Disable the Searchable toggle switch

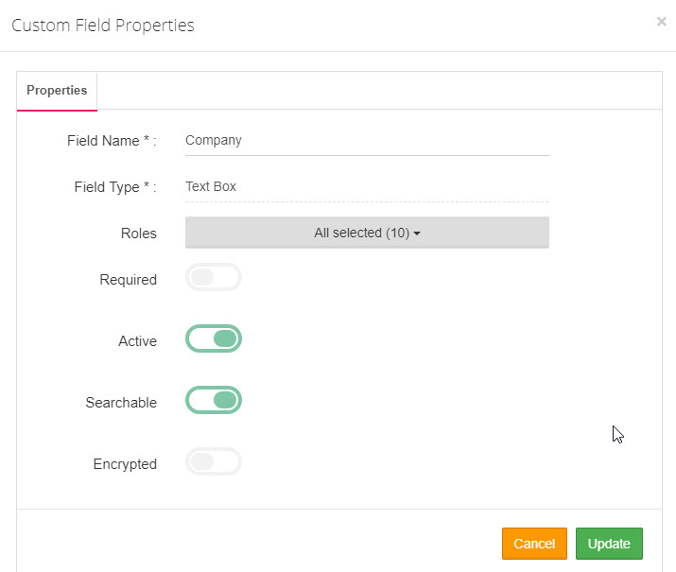[x=214, y=400]
